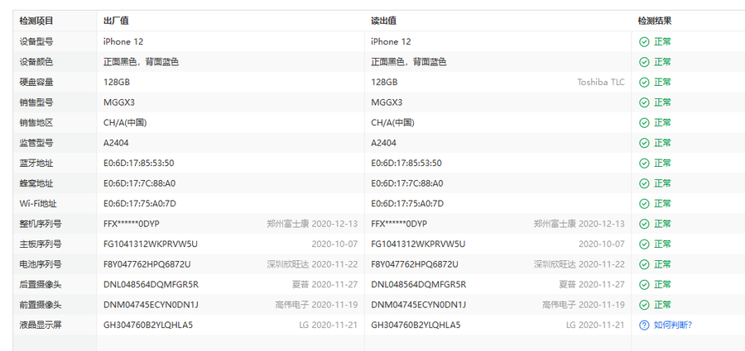Click the green check icon in 主板序列号 row
The width and height of the screenshot is (745, 351).
pyautogui.click(x=644, y=244)
